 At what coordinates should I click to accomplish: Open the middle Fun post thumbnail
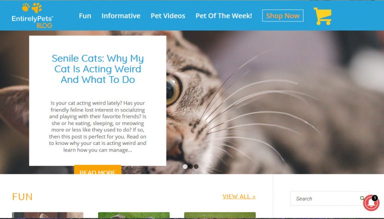coord(133,215)
